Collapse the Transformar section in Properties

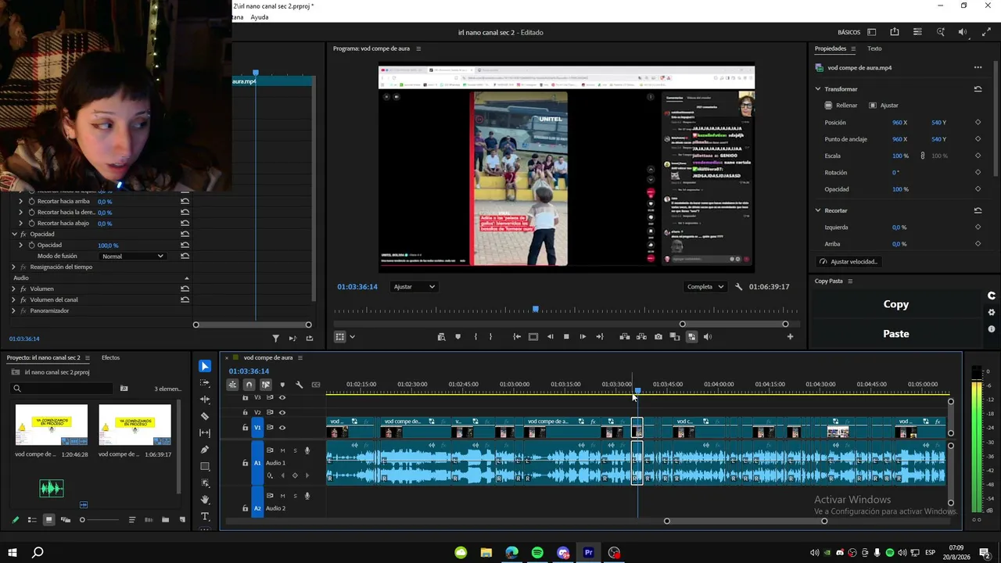(818, 89)
